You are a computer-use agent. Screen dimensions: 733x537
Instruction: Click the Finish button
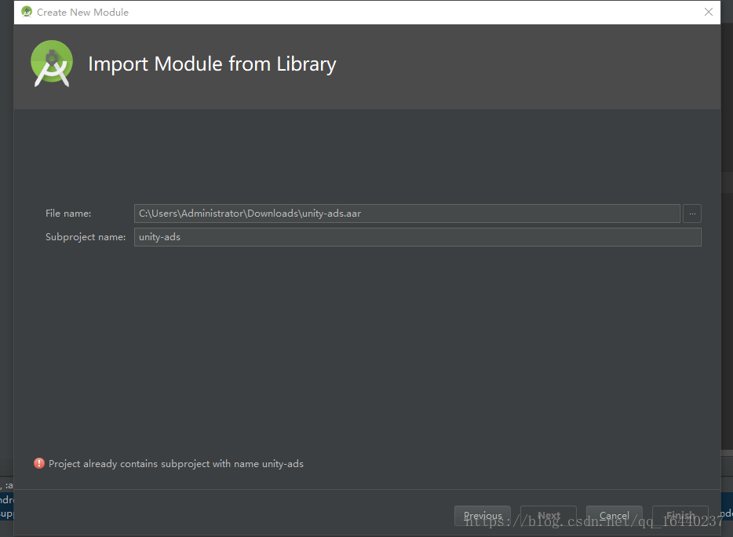click(680, 516)
